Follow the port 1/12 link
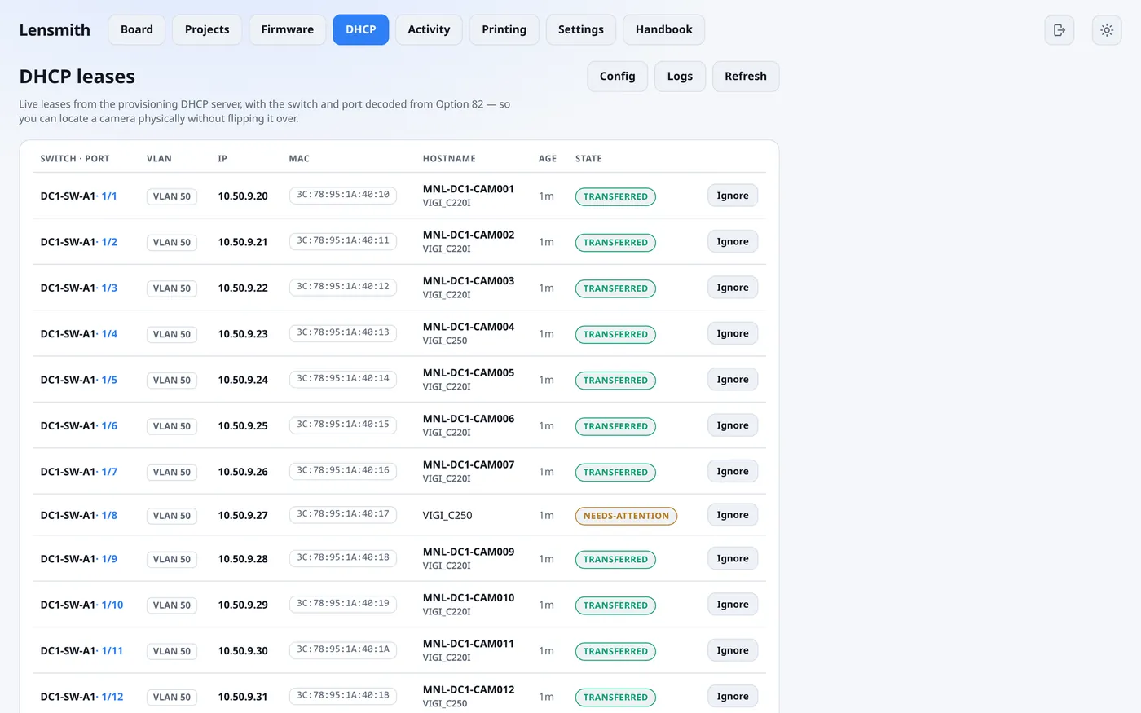 (x=112, y=698)
